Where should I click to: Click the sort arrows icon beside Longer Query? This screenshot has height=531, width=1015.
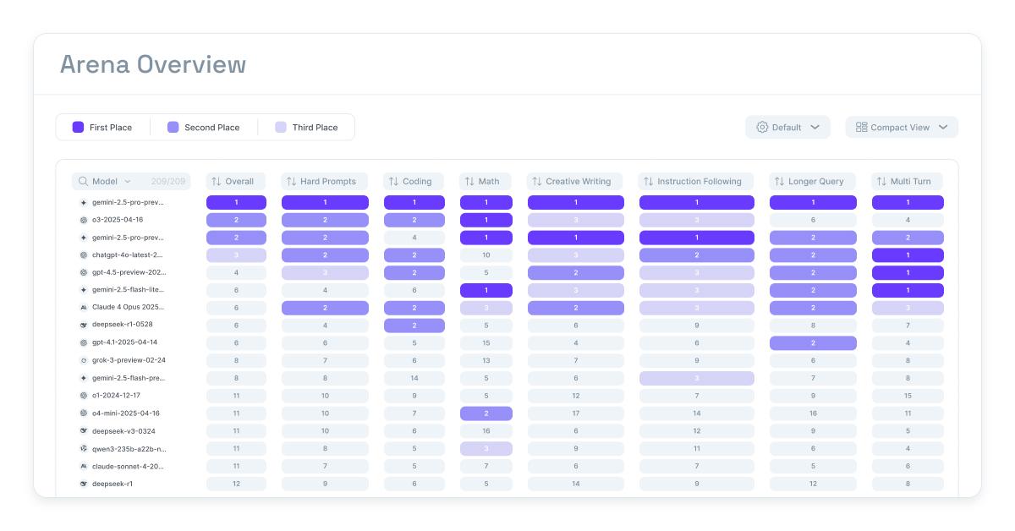point(779,181)
